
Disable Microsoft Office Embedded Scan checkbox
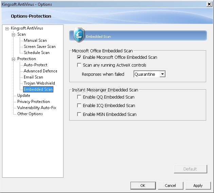pyautogui.click(x=79, y=57)
